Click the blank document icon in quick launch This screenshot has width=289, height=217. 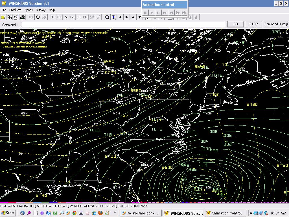coord(36,213)
